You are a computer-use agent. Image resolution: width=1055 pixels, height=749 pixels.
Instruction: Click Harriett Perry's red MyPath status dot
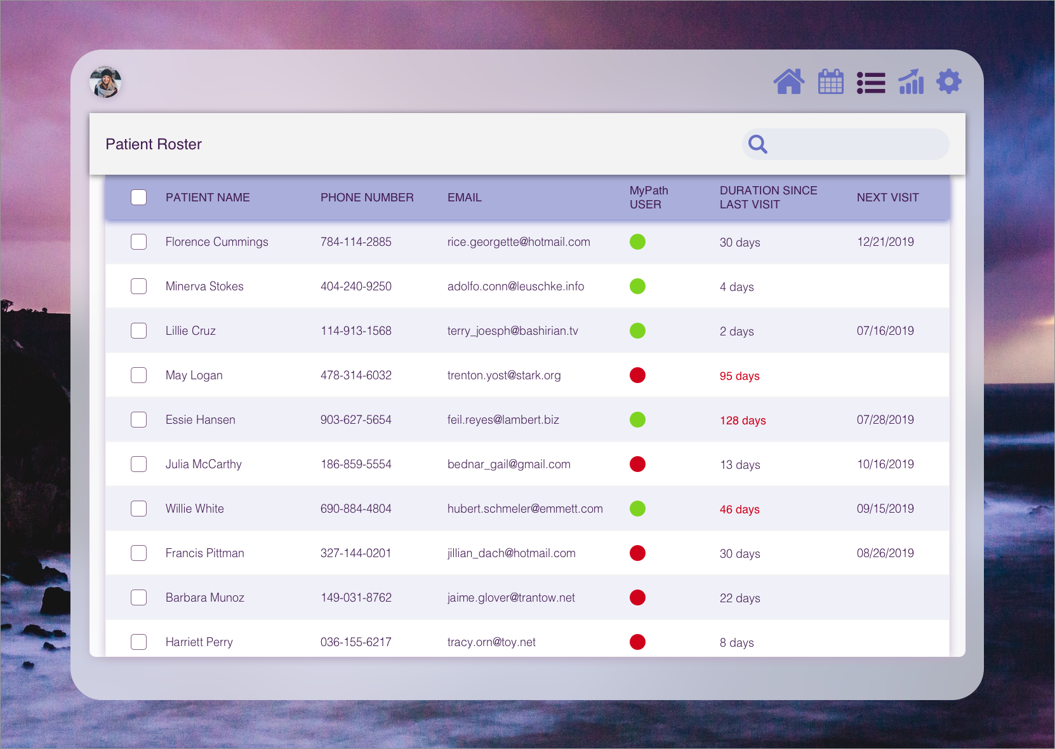(x=637, y=642)
